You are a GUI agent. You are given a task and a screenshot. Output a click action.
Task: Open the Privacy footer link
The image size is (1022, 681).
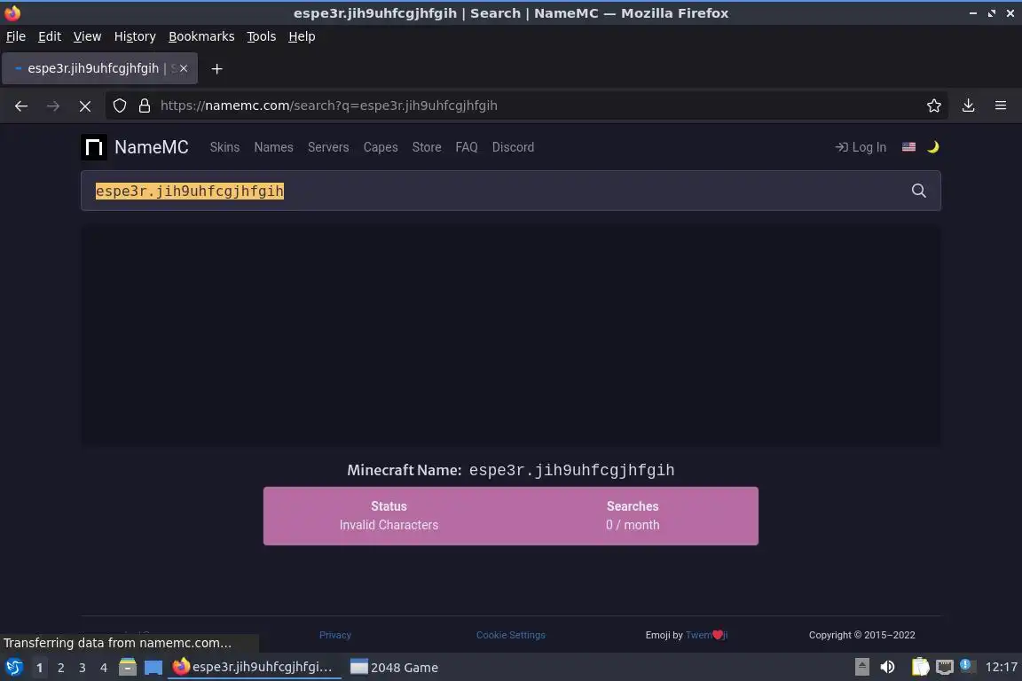point(335,635)
